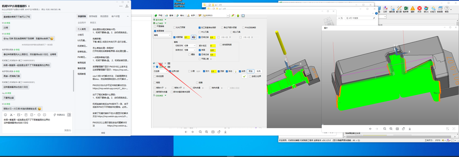Open the 已选面 dropdown
The width and height of the screenshot is (459, 157).
point(160,71)
